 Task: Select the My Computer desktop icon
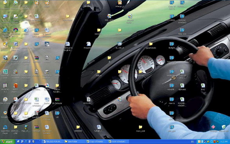pyautogui.click(x=5, y=19)
